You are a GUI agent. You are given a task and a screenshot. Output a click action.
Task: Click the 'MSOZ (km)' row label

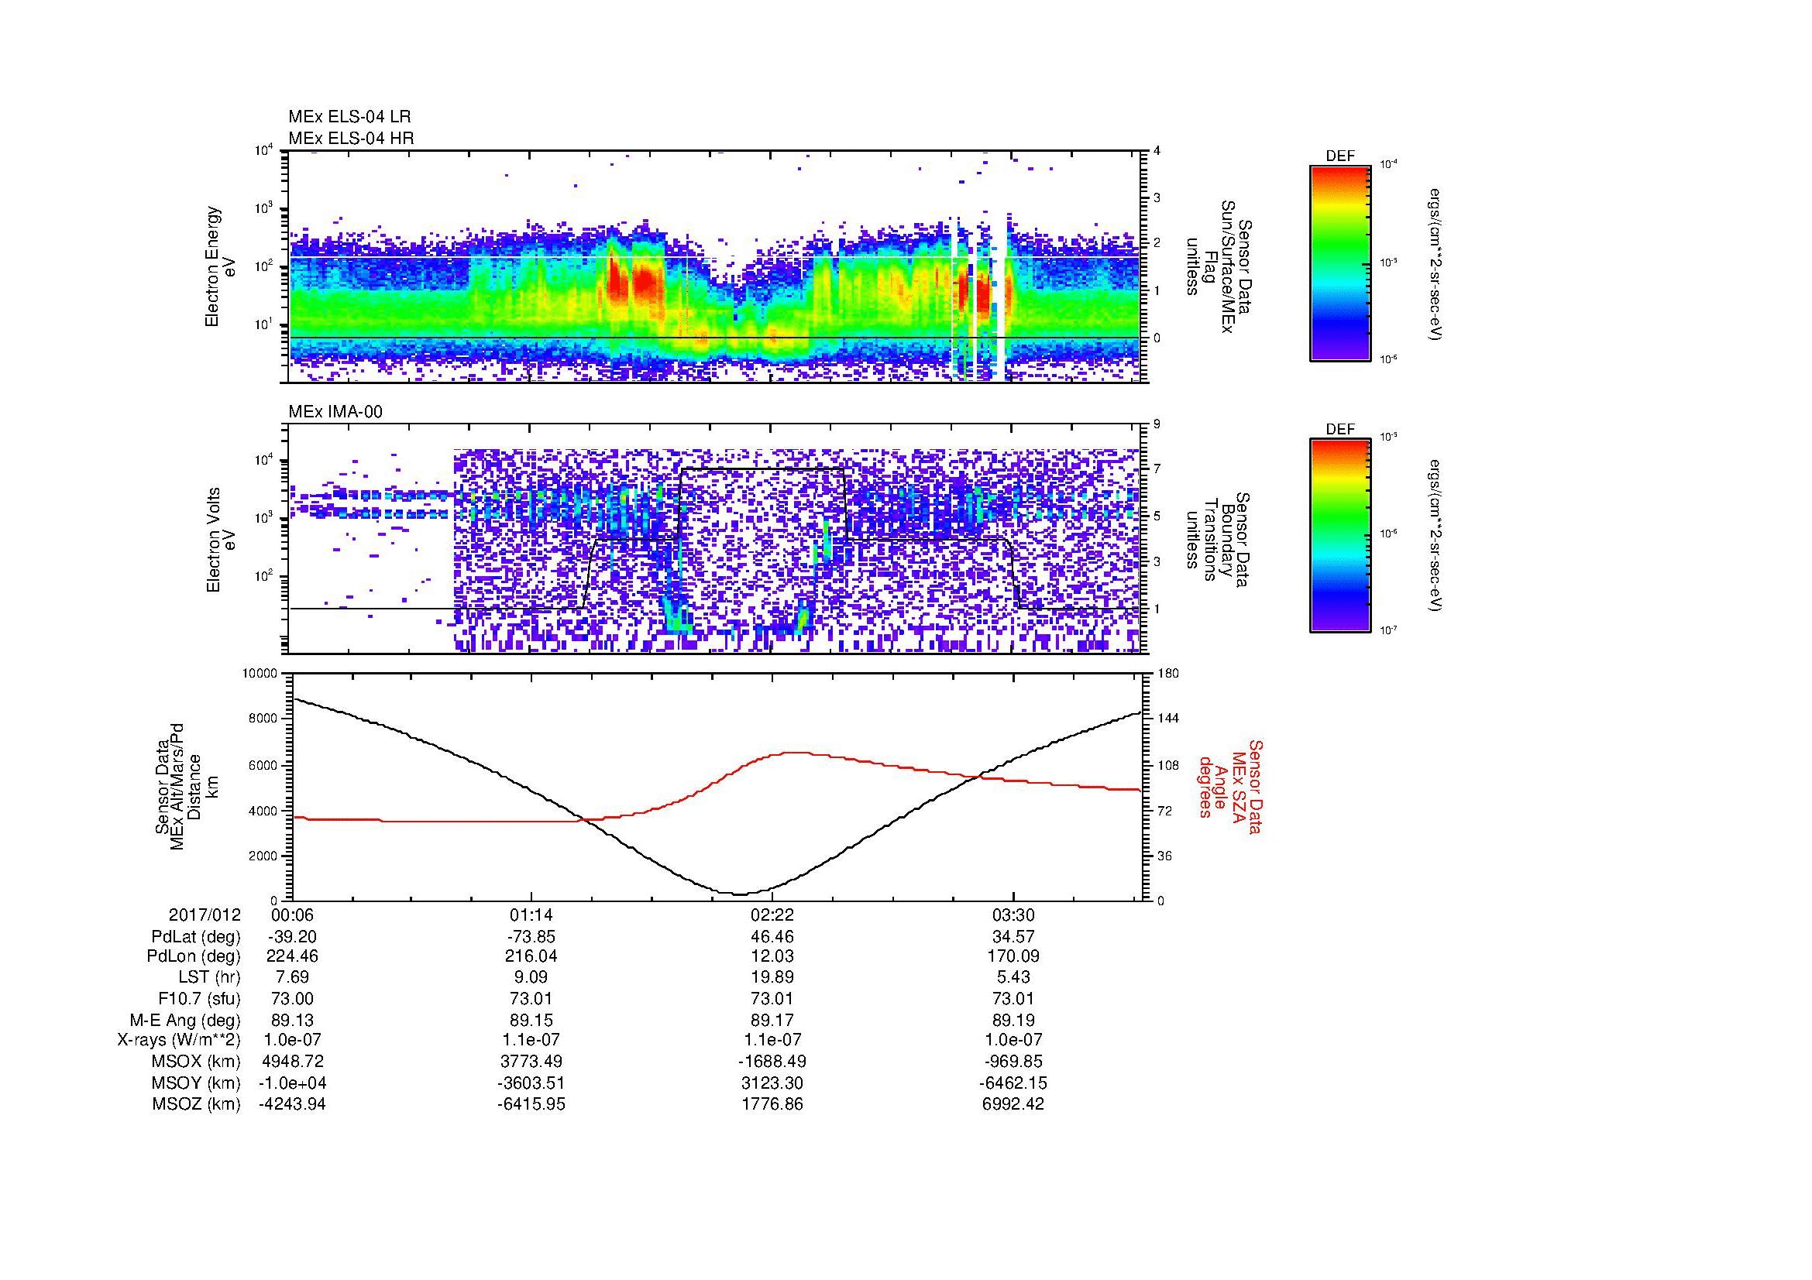[197, 1104]
